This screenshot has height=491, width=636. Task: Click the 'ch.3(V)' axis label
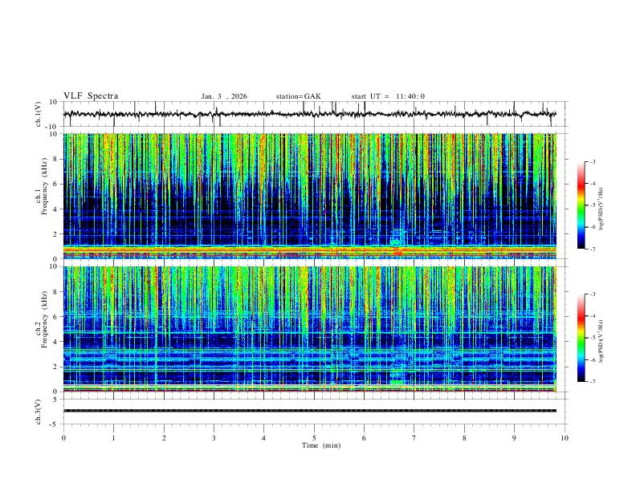pos(39,412)
